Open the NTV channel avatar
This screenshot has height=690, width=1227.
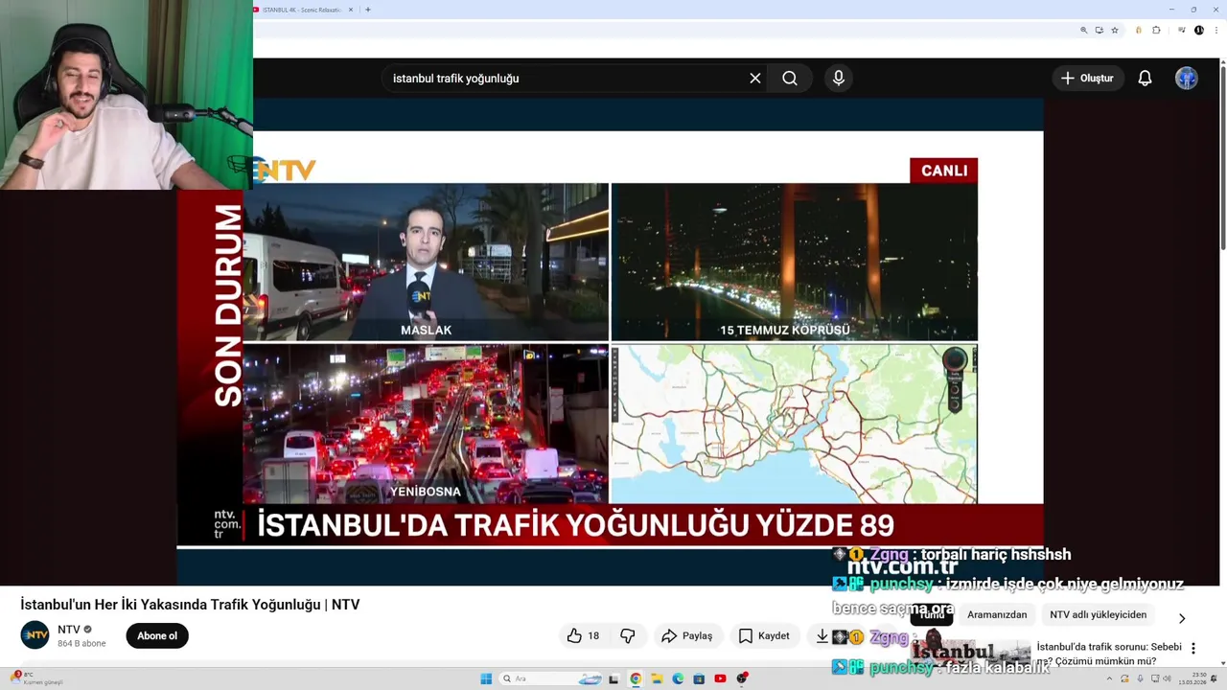coord(35,635)
